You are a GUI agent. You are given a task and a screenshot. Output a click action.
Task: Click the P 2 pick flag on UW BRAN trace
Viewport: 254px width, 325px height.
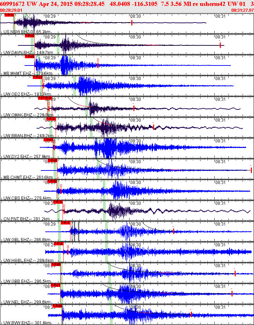pyautogui.click(x=51, y=118)
